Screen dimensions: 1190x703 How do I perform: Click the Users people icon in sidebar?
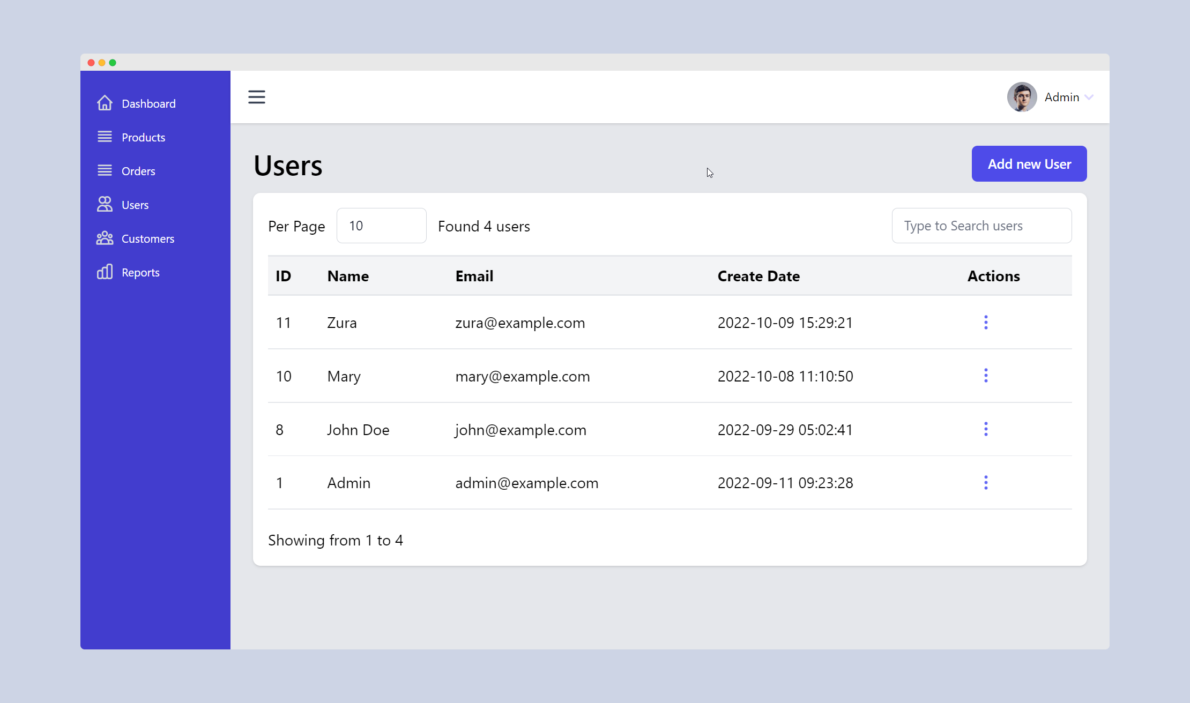point(105,204)
